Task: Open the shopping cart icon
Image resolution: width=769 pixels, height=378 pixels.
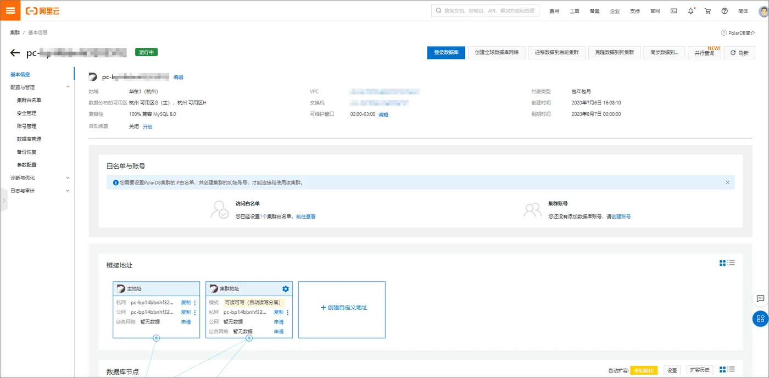Action: click(x=707, y=11)
